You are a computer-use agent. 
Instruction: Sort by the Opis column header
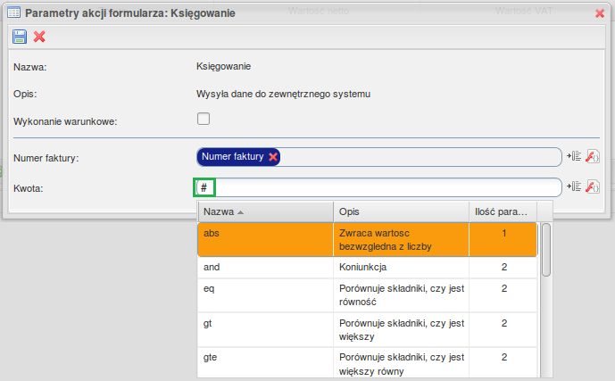tap(402, 211)
